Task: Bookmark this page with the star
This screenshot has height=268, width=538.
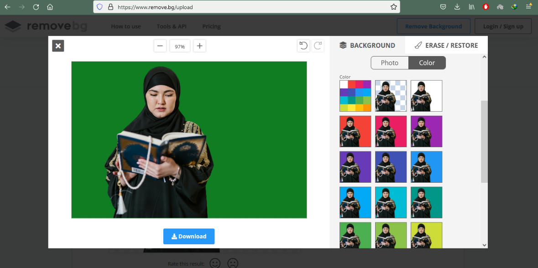Action: (393, 7)
